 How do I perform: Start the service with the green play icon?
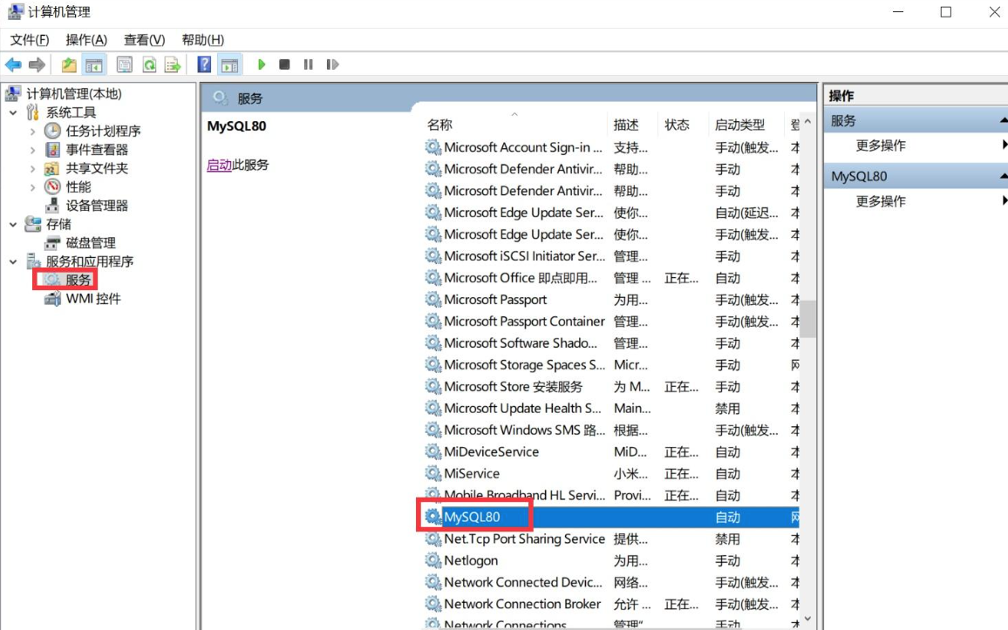(x=261, y=64)
